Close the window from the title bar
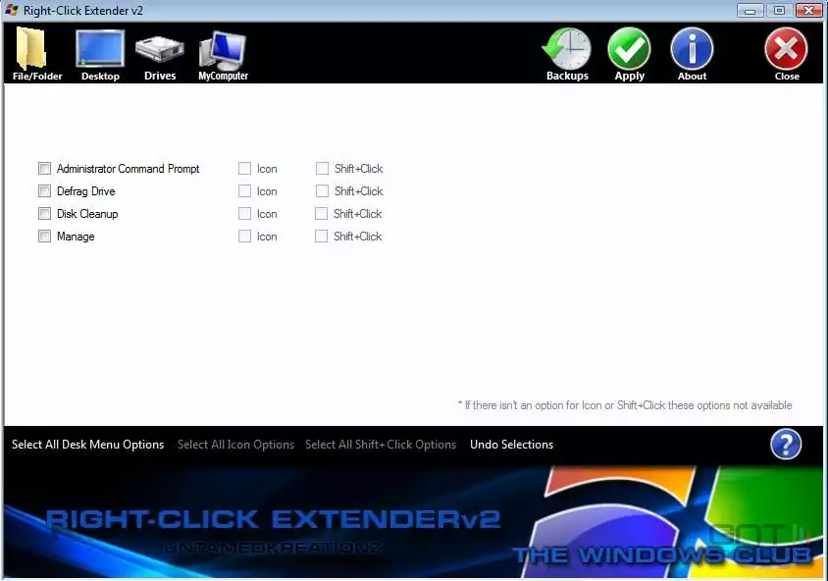The image size is (828, 581). click(x=808, y=10)
